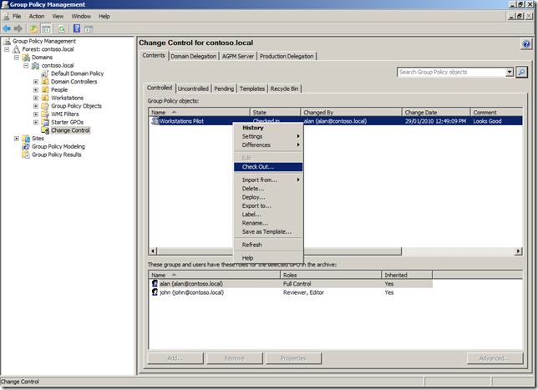Click the green Refresh toolbar icon
The height and width of the screenshot is (390, 538).
coord(62,28)
